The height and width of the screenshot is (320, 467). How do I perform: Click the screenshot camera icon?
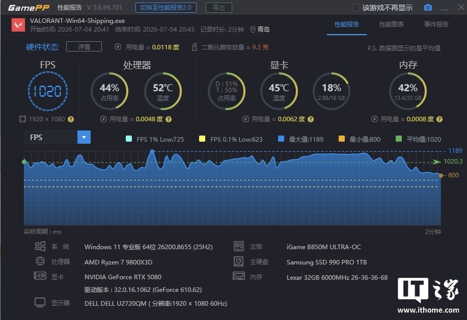[x=428, y=8]
